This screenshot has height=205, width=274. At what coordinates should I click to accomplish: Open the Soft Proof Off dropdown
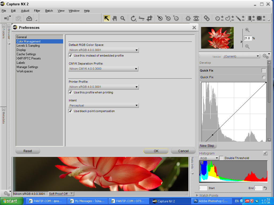61,194
